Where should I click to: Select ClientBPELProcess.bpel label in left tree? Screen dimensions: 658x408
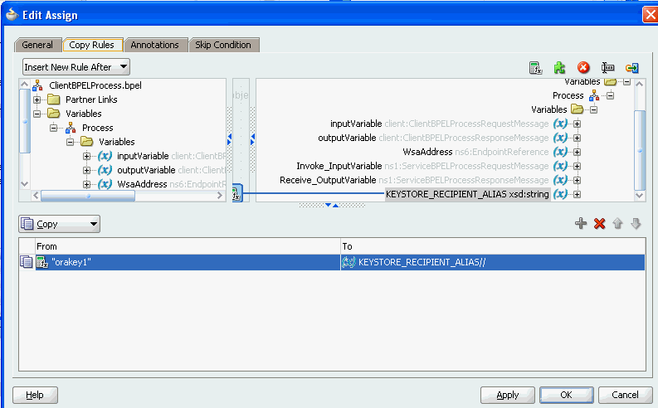(x=95, y=85)
